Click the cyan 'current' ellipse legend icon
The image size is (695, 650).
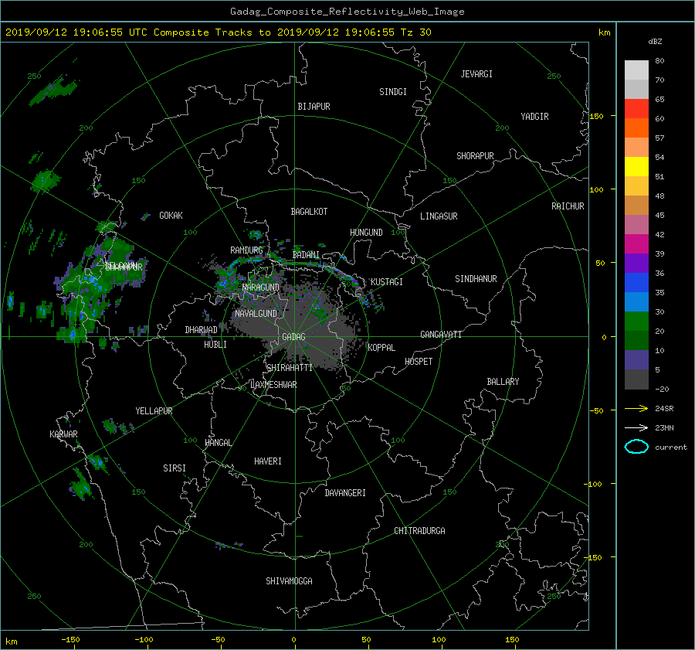(636, 447)
